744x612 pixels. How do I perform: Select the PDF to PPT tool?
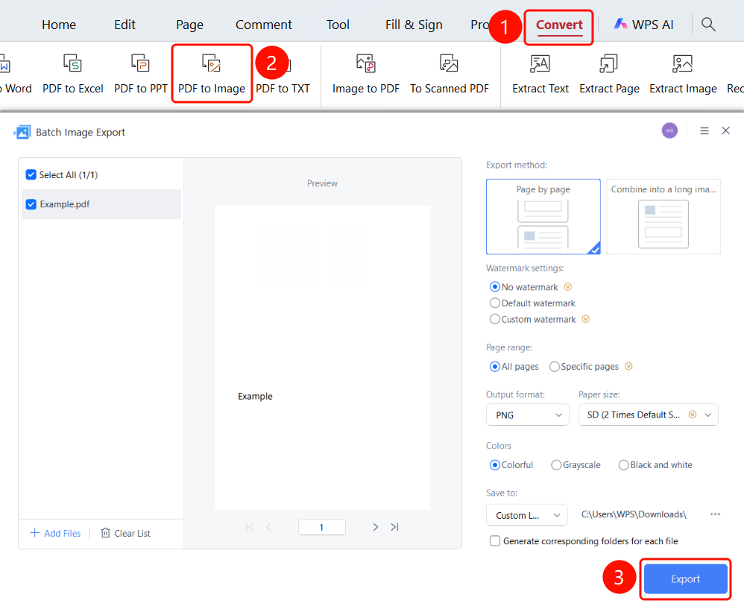coord(140,74)
